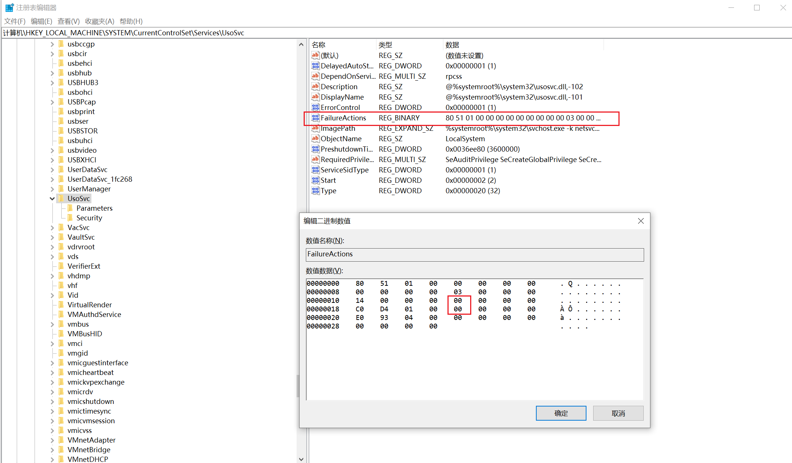The width and height of the screenshot is (792, 463).
Task: Click the Start DWORD value icon
Action: [x=316, y=180]
